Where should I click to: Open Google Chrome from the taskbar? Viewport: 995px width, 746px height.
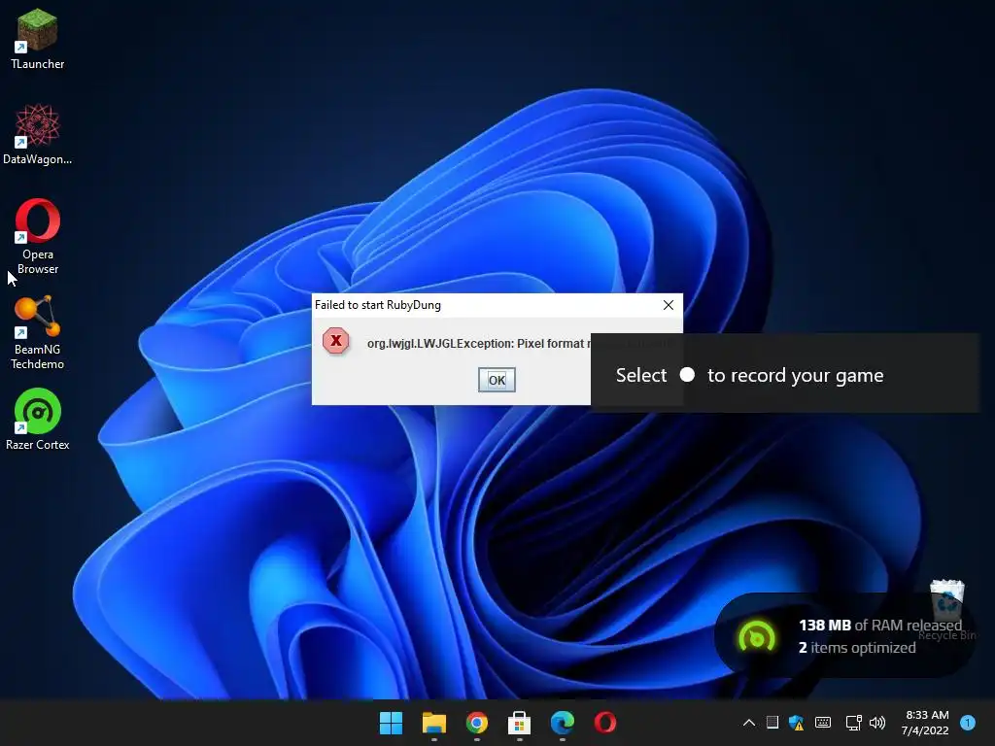(476, 723)
